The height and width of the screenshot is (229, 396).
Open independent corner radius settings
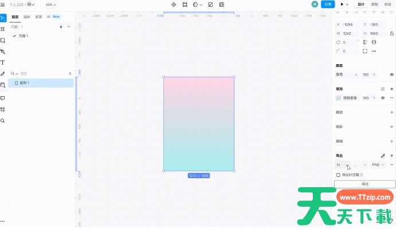(x=365, y=51)
